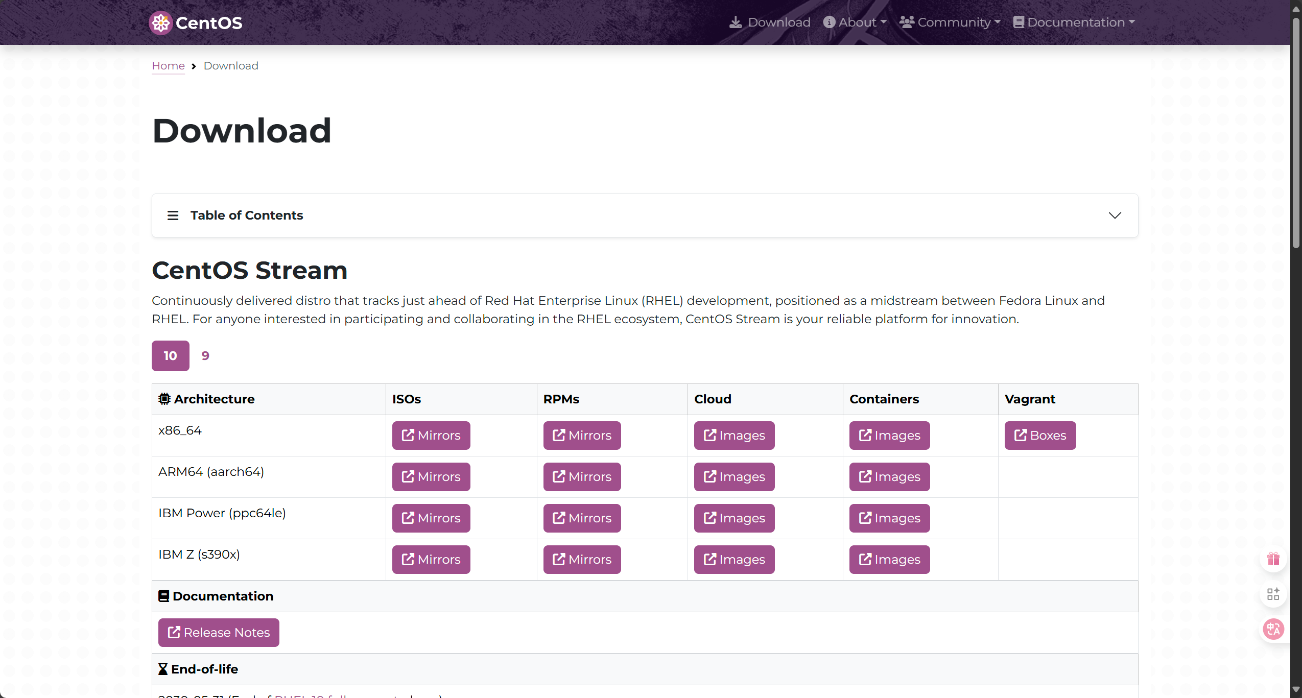Expand the Table of Contents chevron

click(1115, 215)
